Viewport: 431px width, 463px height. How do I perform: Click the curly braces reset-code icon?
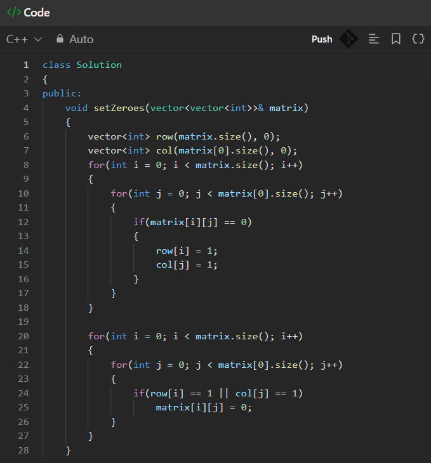pos(418,39)
